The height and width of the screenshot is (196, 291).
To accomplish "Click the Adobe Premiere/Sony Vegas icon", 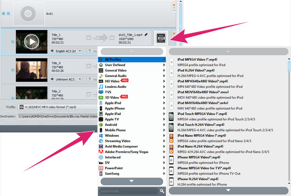I will click(x=101, y=152).
